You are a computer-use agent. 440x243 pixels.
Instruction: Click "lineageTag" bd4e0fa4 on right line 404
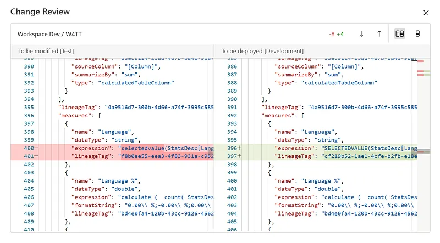(x=346, y=213)
